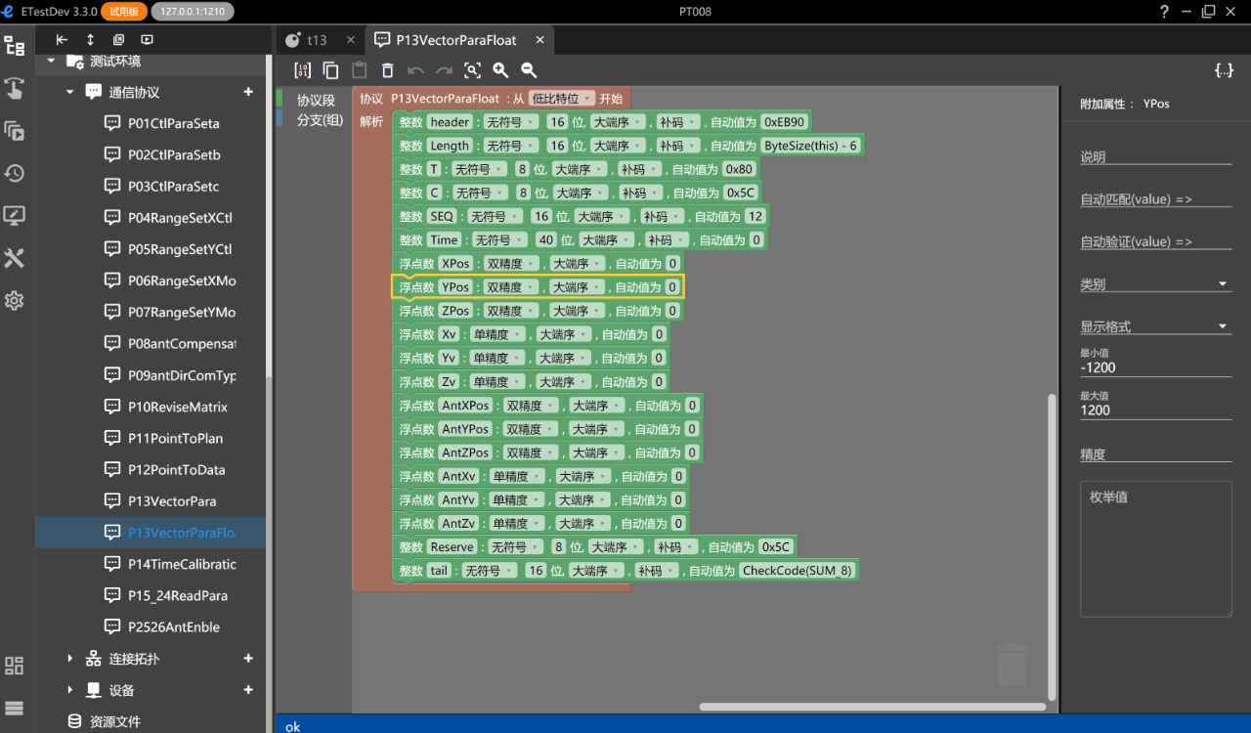Click the curly braces code view icon
Viewport: 1251px width, 733px height.
1224,70
